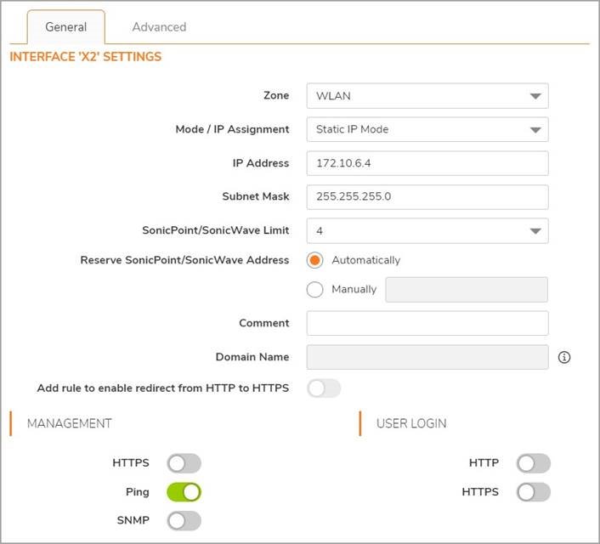This screenshot has width=600, height=544.
Task: Enable HTTPS user login toggle
Action: pos(534,492)
